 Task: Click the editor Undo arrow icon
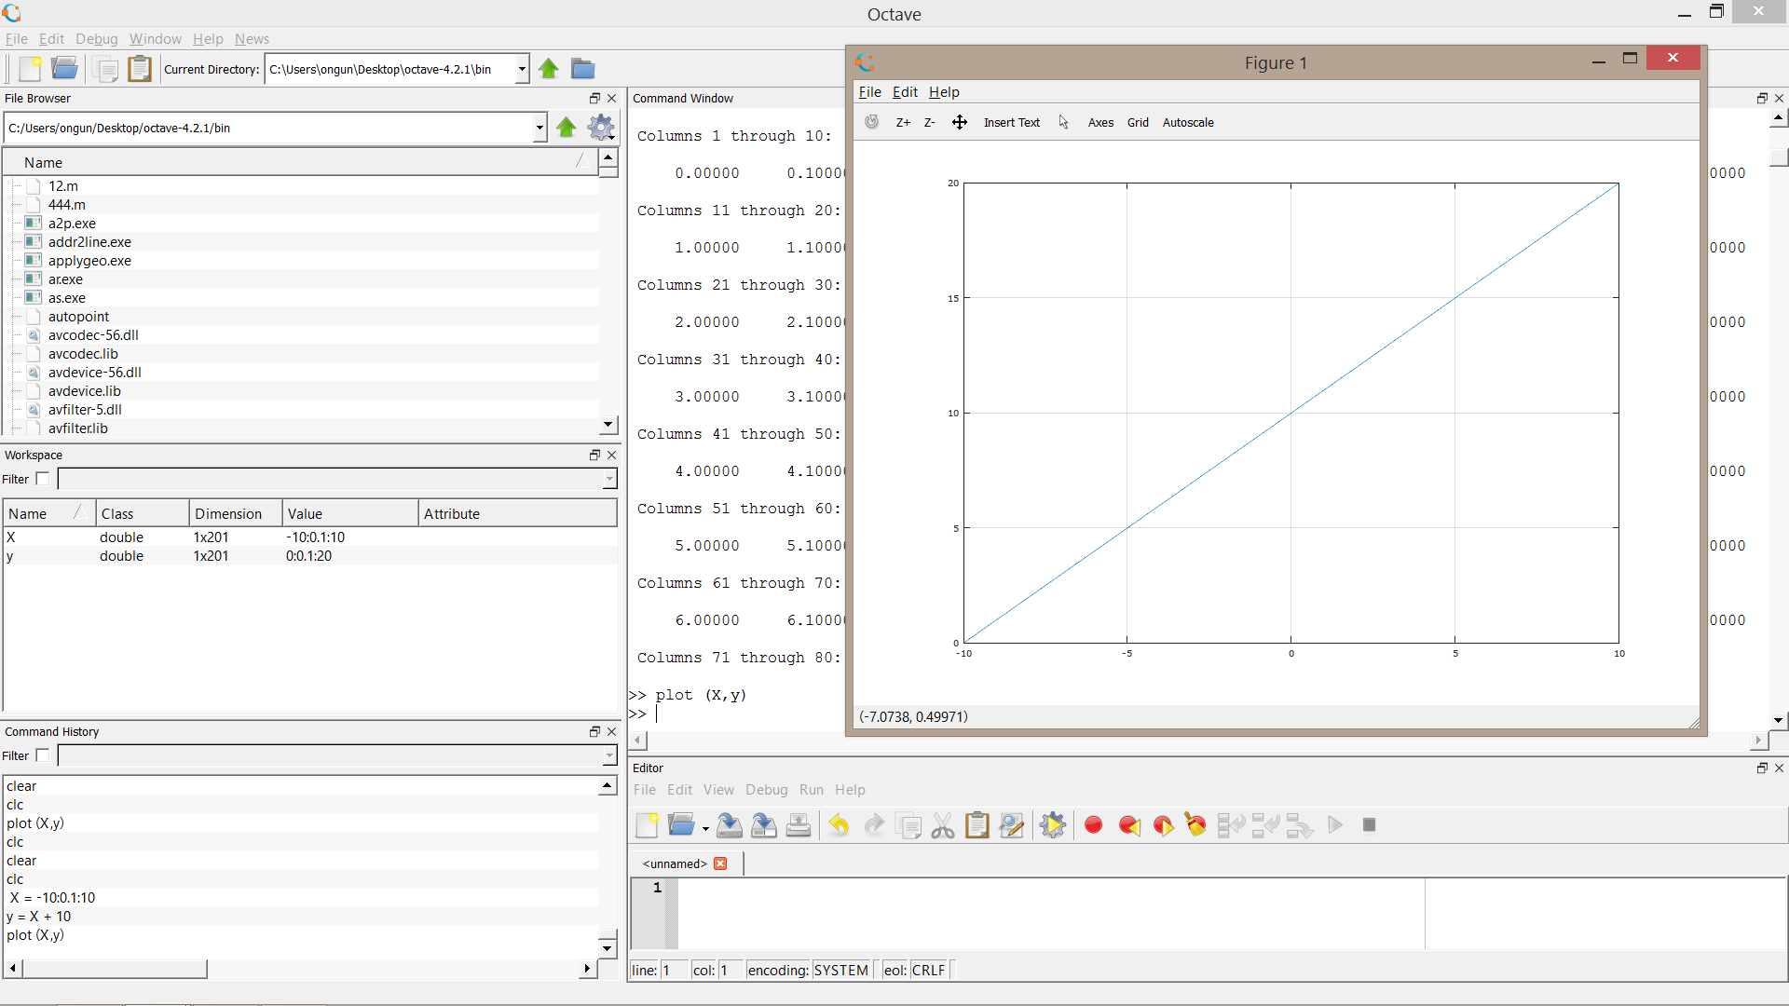pyautogui.click(x=839, y=825)
